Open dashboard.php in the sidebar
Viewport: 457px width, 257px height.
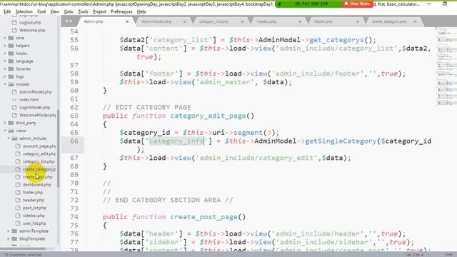(x=36, y=185)
